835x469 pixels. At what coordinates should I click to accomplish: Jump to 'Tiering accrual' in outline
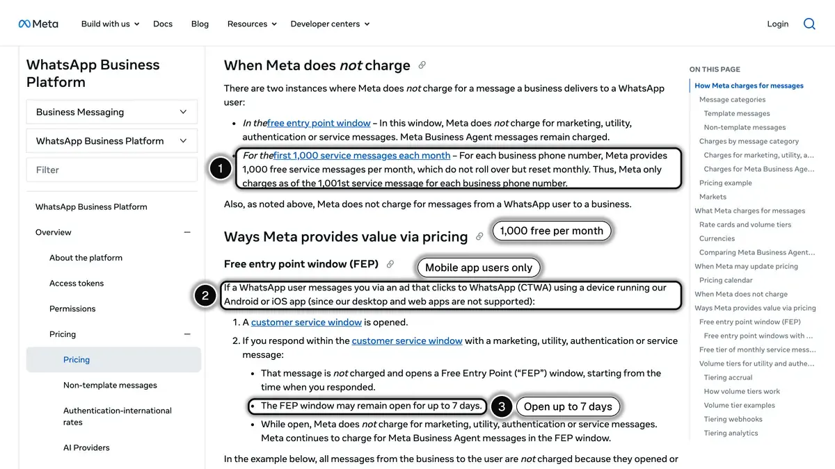coord(728,377)
